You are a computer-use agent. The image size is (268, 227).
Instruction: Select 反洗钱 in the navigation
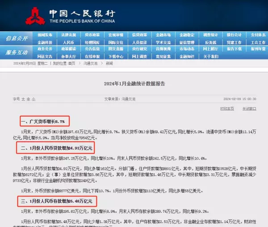(210, 42)
